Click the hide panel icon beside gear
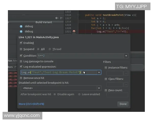153x122 pixels. [x=61, y=18]
